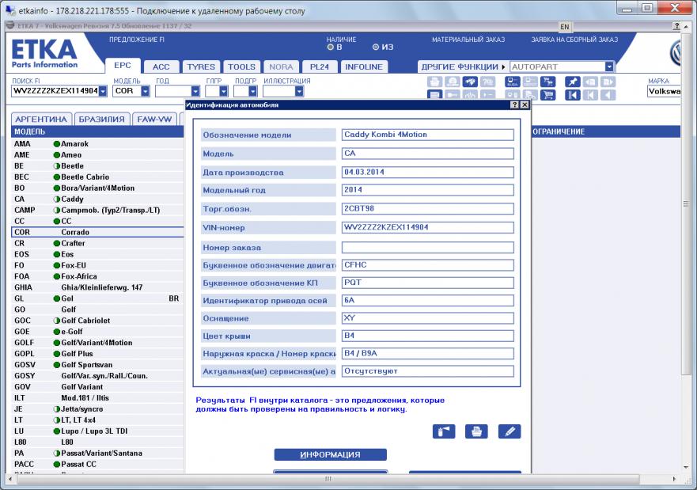Expand the ДРУГИЕ ФУНКЦИИ menu

(463, 66)
